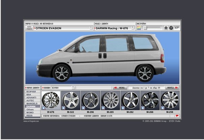Click the magnifier on M-296 wheel
The height and width of the screenshot is (140, 204).
83,108
